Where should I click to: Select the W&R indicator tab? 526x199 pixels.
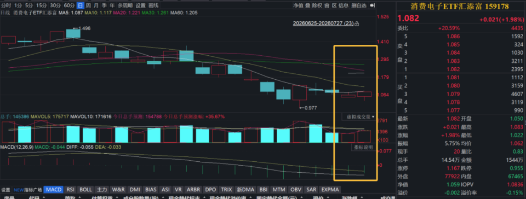coord(118,189)
